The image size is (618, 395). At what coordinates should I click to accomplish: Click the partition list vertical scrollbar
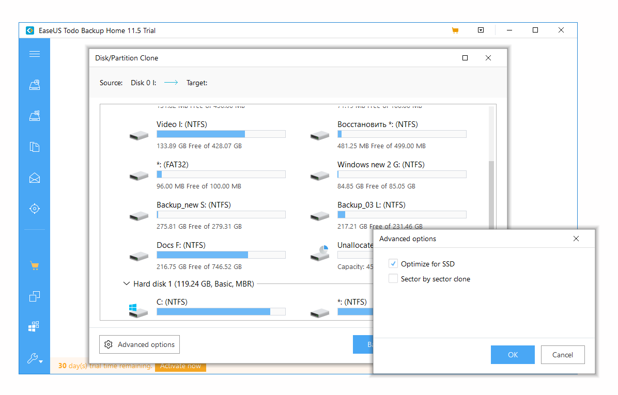point(491,195)
